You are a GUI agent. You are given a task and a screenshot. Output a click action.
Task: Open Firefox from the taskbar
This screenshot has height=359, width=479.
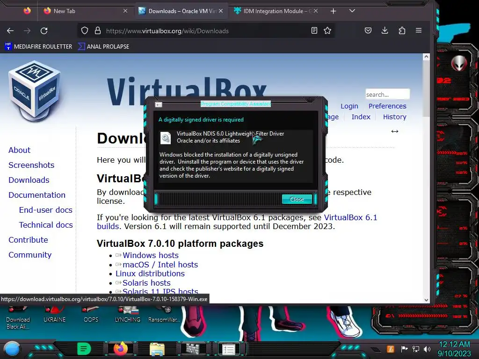tap(121, 349)
